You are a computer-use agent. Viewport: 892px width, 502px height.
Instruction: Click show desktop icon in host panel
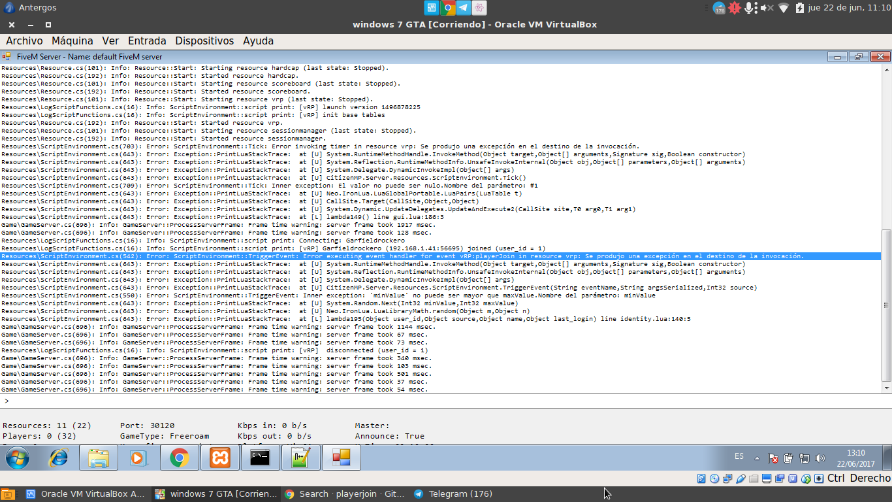point(8,494)
